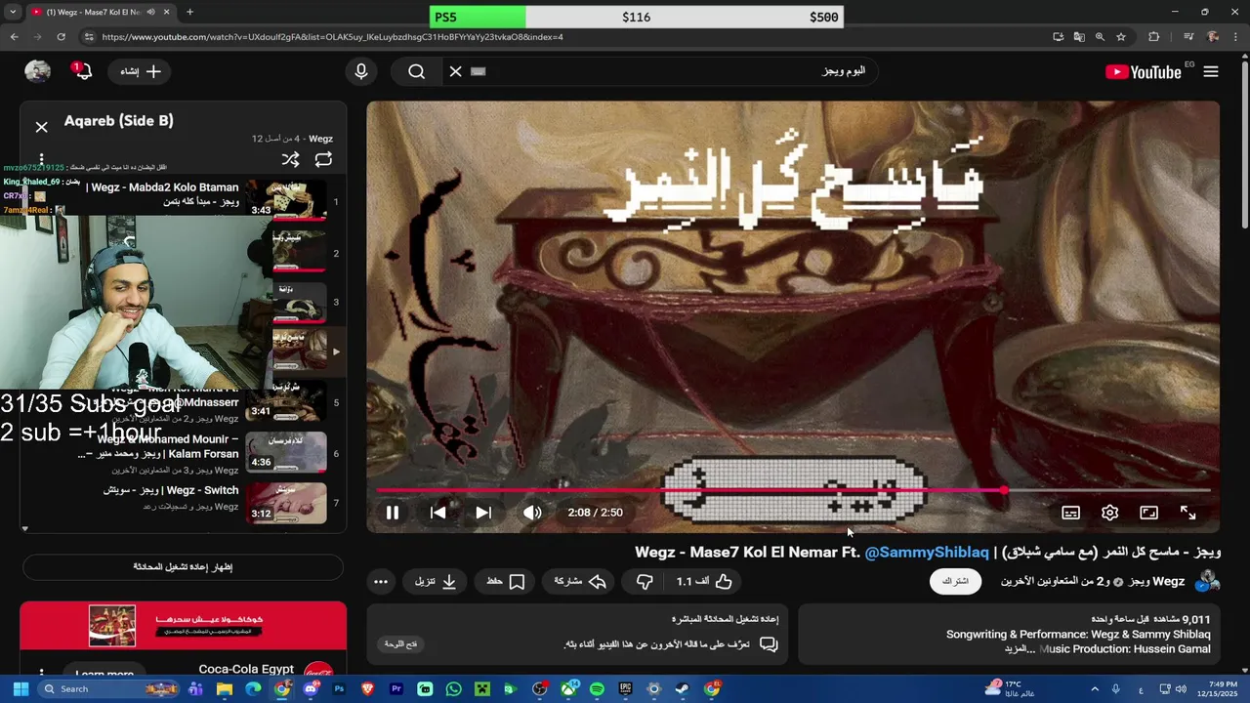The height and width of the screenshot is (703, 1250).
Task: Open the browser extensions puzzle icon
Action: tap(1153, 37)
